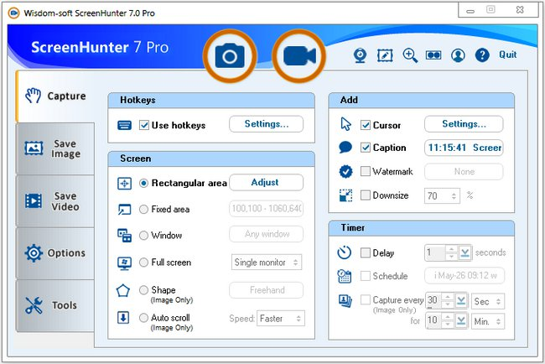Click the Caption speech bubble icon
Image resolution: width=545 pixels, height=364 pixels.
[x=345, y=148]
